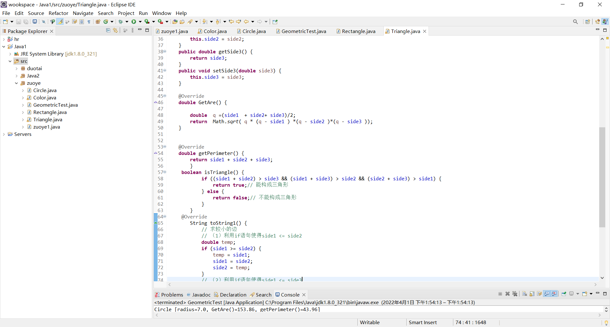Toggle fold marker at line 57
The image size is (610, 327).
tap(165, 172)
